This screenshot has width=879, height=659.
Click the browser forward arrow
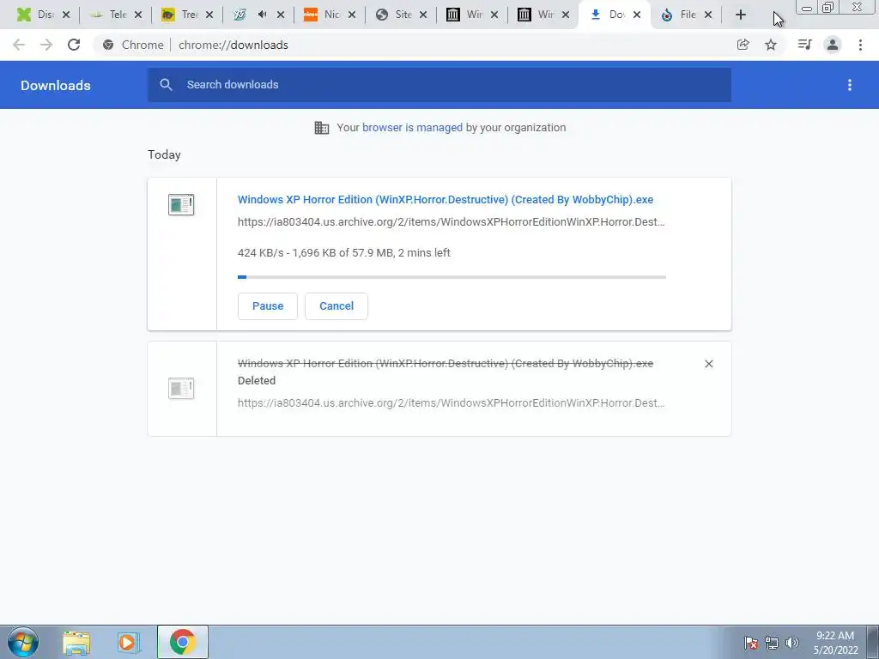46,45
